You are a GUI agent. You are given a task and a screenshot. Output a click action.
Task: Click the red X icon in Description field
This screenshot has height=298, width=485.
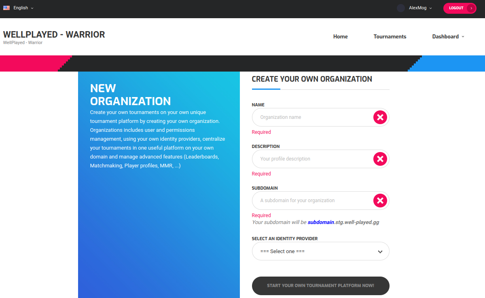[380, 159]
